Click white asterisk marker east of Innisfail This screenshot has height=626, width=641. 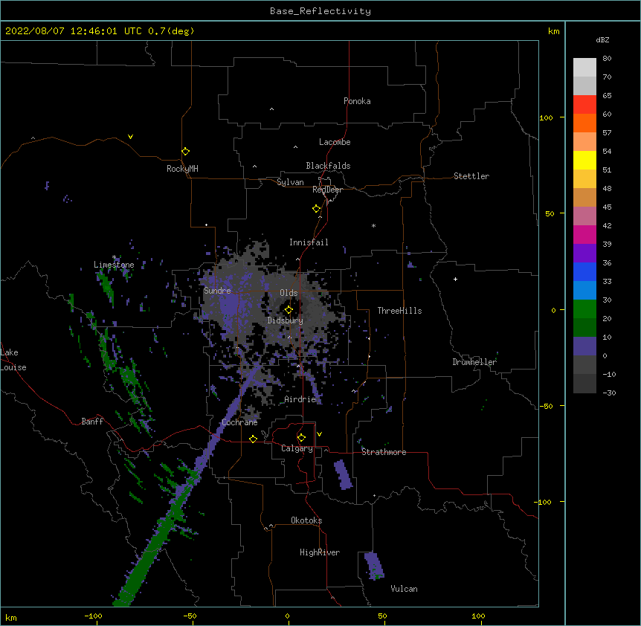[373, 225]
